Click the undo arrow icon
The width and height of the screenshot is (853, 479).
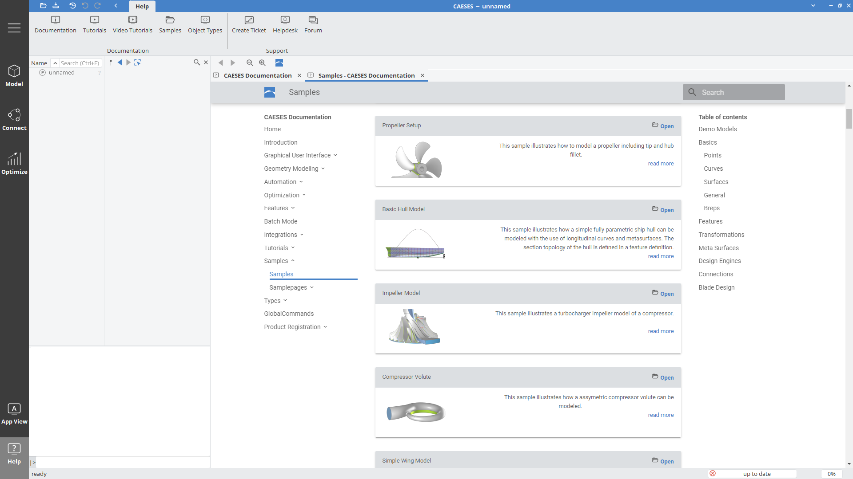[85, 6]
